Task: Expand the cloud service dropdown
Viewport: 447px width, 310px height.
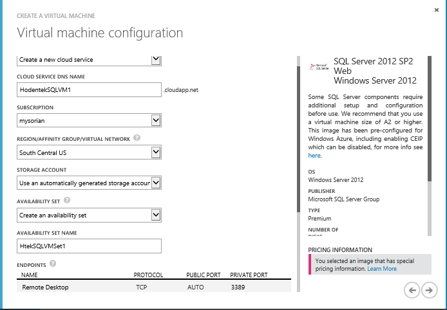Action: pyautogui.click(x=90, y=60)
